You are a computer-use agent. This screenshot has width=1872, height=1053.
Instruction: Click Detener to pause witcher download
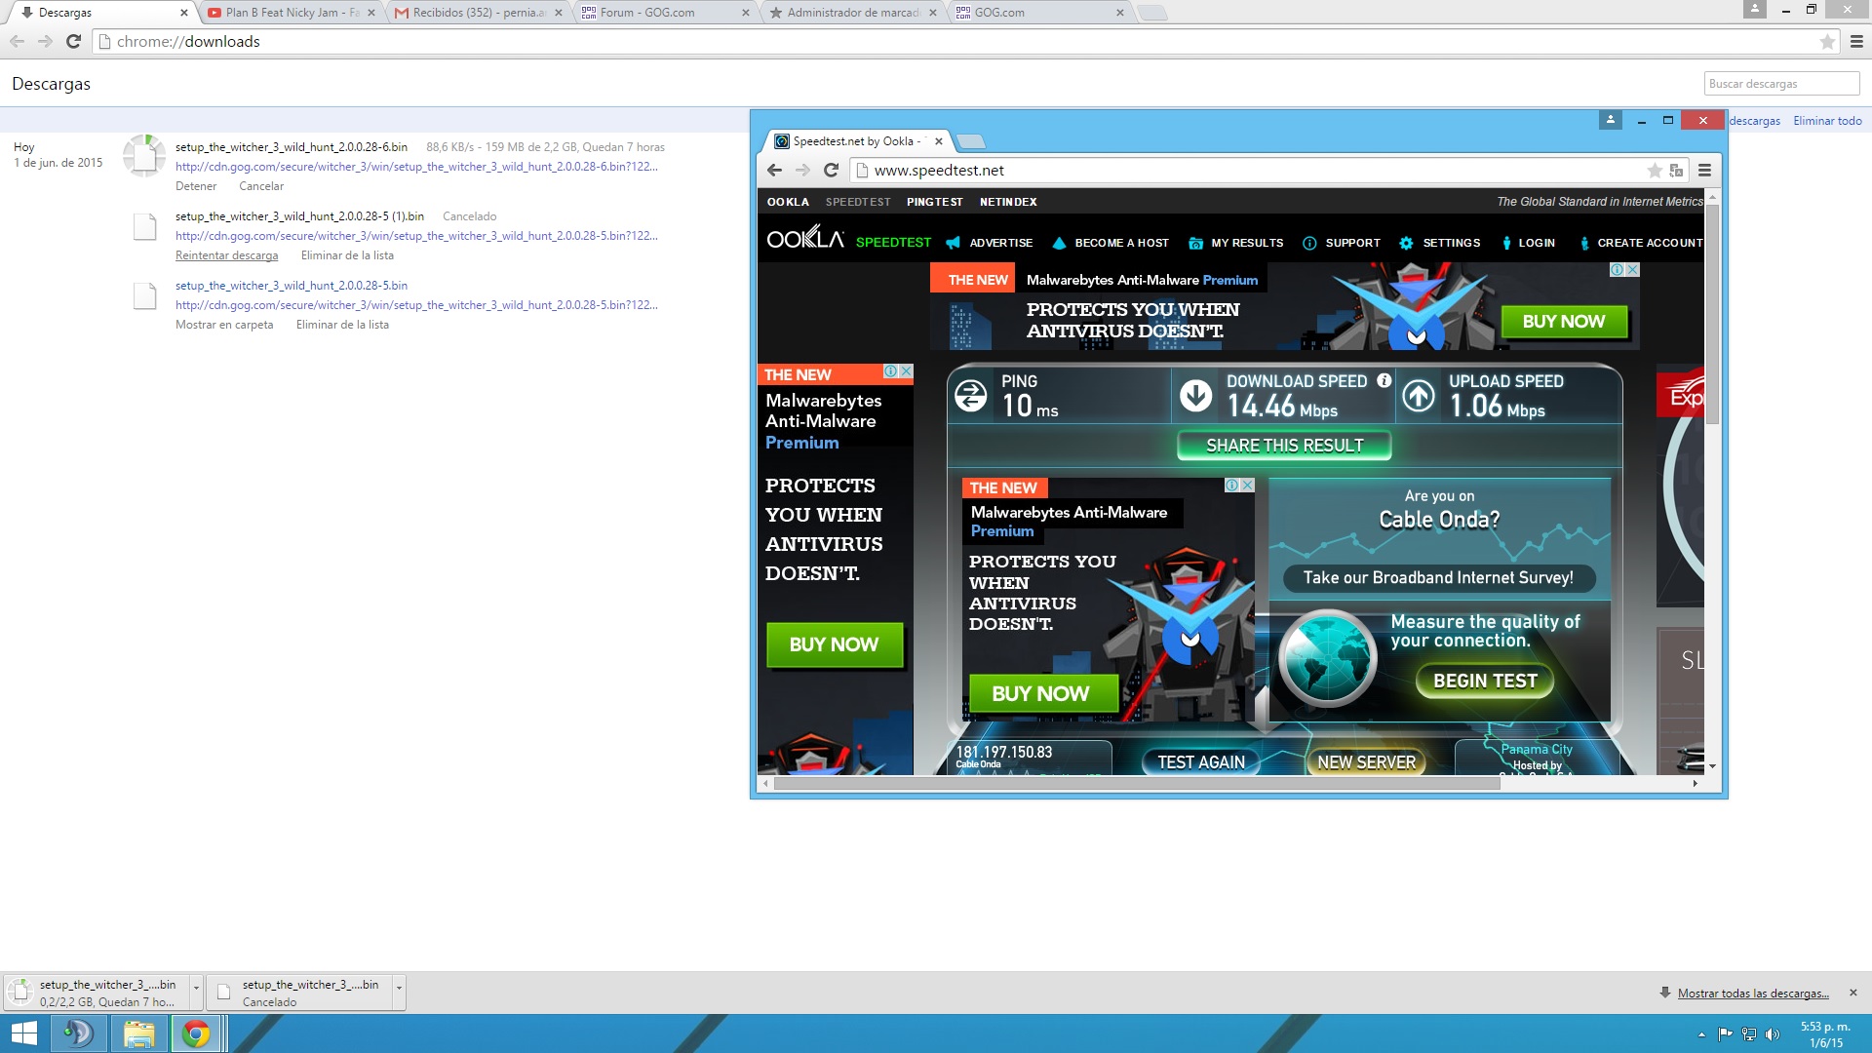pyautogui.click(x=196, y=186)
